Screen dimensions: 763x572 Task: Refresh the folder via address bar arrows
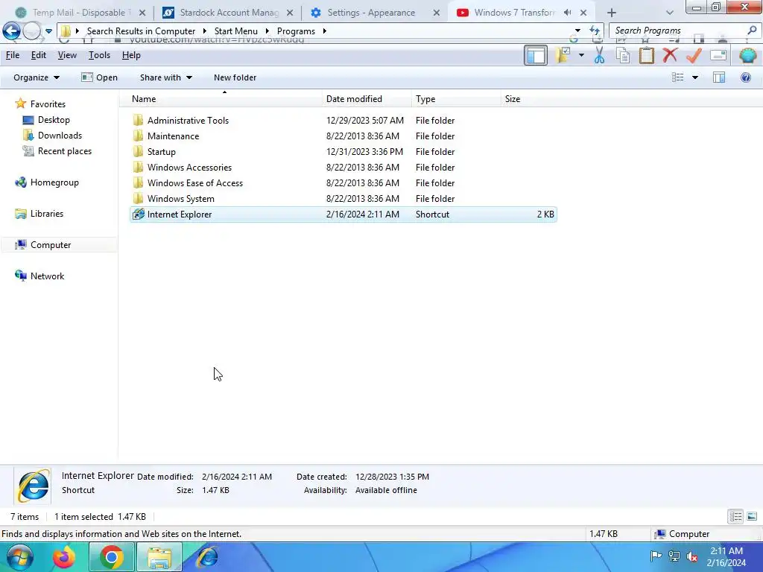(x=595, y=31)
